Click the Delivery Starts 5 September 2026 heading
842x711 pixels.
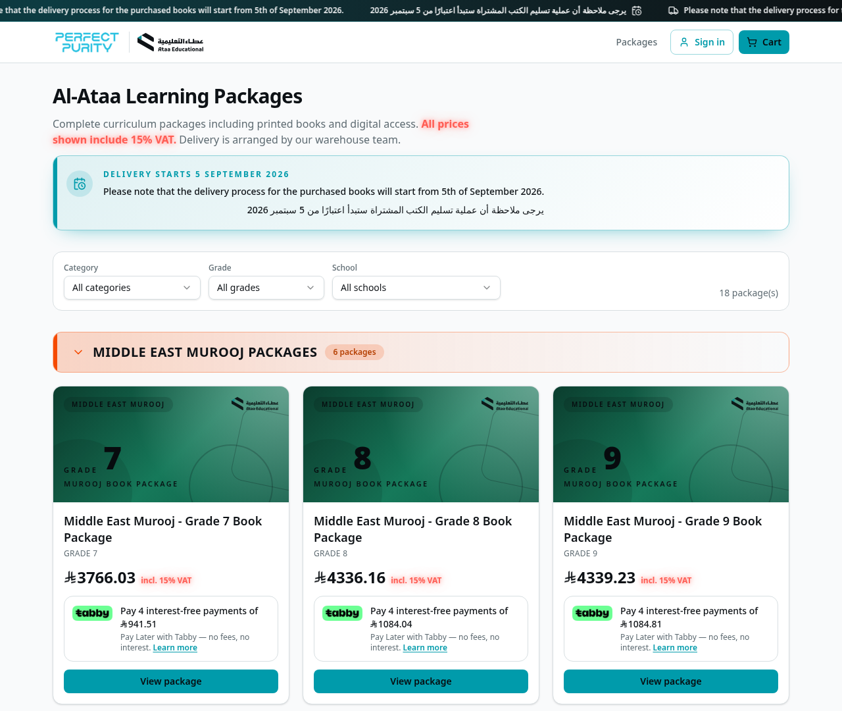pos(196,174)
